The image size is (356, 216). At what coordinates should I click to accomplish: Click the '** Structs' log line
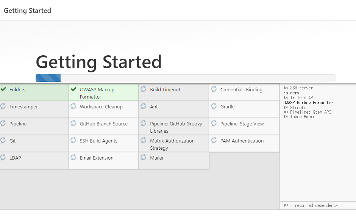coord(295,108)
